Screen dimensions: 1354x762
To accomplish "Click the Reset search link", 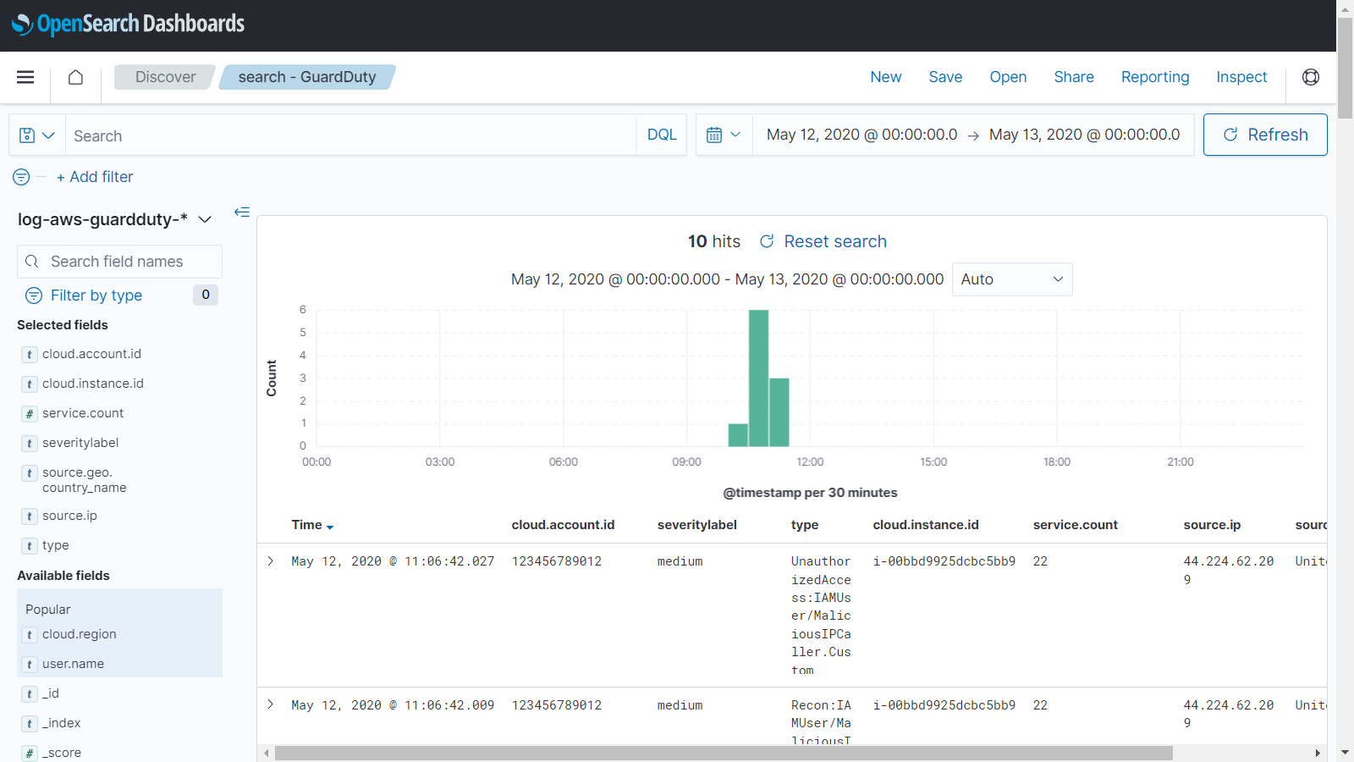I will (x=834, y=242).
